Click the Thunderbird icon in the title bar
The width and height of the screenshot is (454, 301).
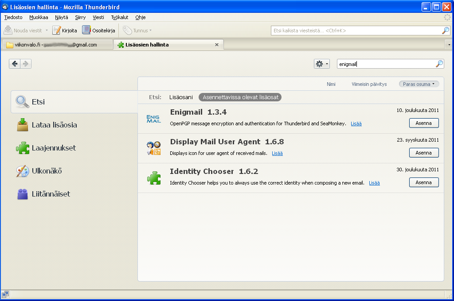[5, 7]
